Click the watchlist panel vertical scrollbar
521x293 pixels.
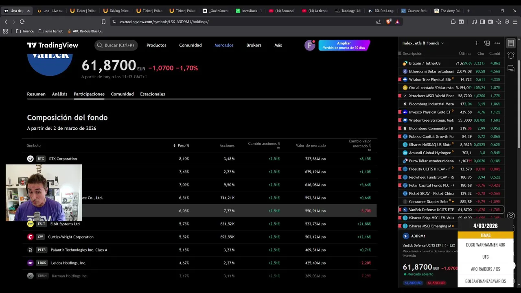click(x=519, y=104)
